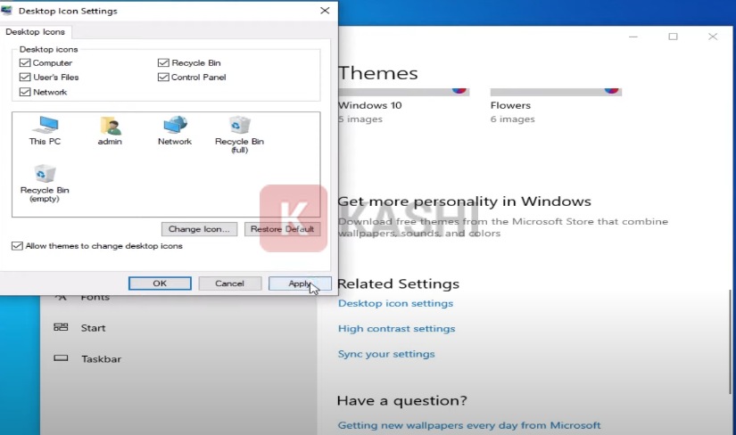Select the Flowers theme

click(556, 106)
